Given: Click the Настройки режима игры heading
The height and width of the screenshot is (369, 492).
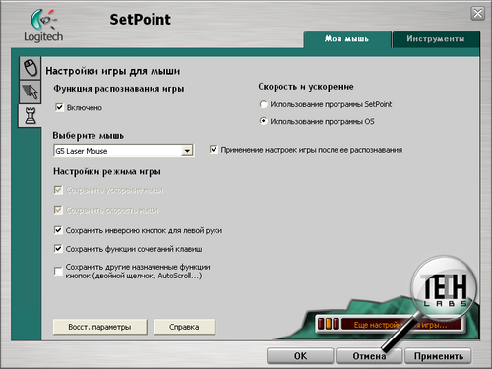Looking at the screenshot, I should pos(107,171).
